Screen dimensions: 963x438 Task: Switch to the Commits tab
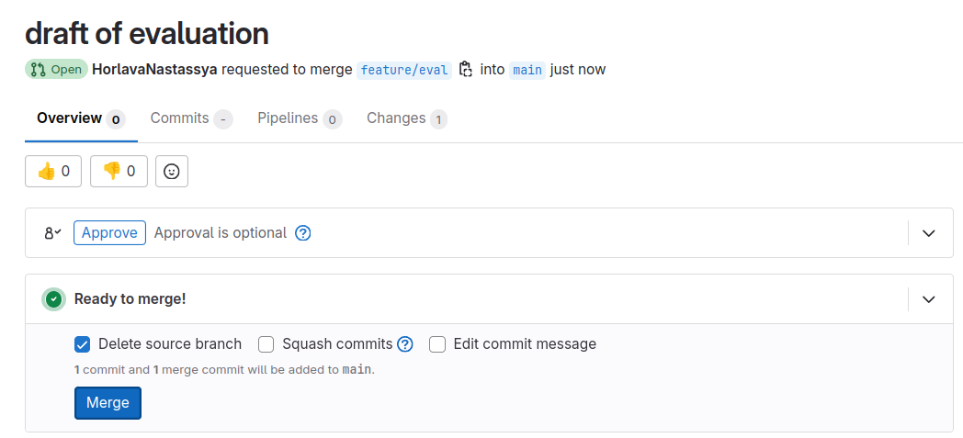click(180, 118)
